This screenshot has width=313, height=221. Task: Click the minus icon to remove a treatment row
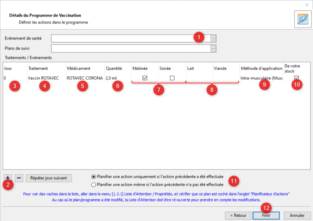pos(19,178)
